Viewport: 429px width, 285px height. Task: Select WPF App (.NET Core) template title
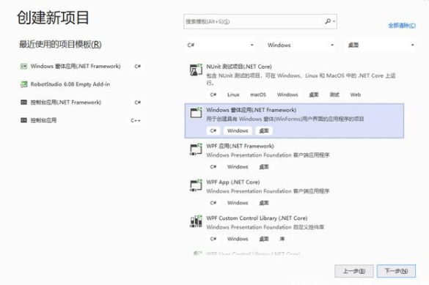(x=232, y=182)
